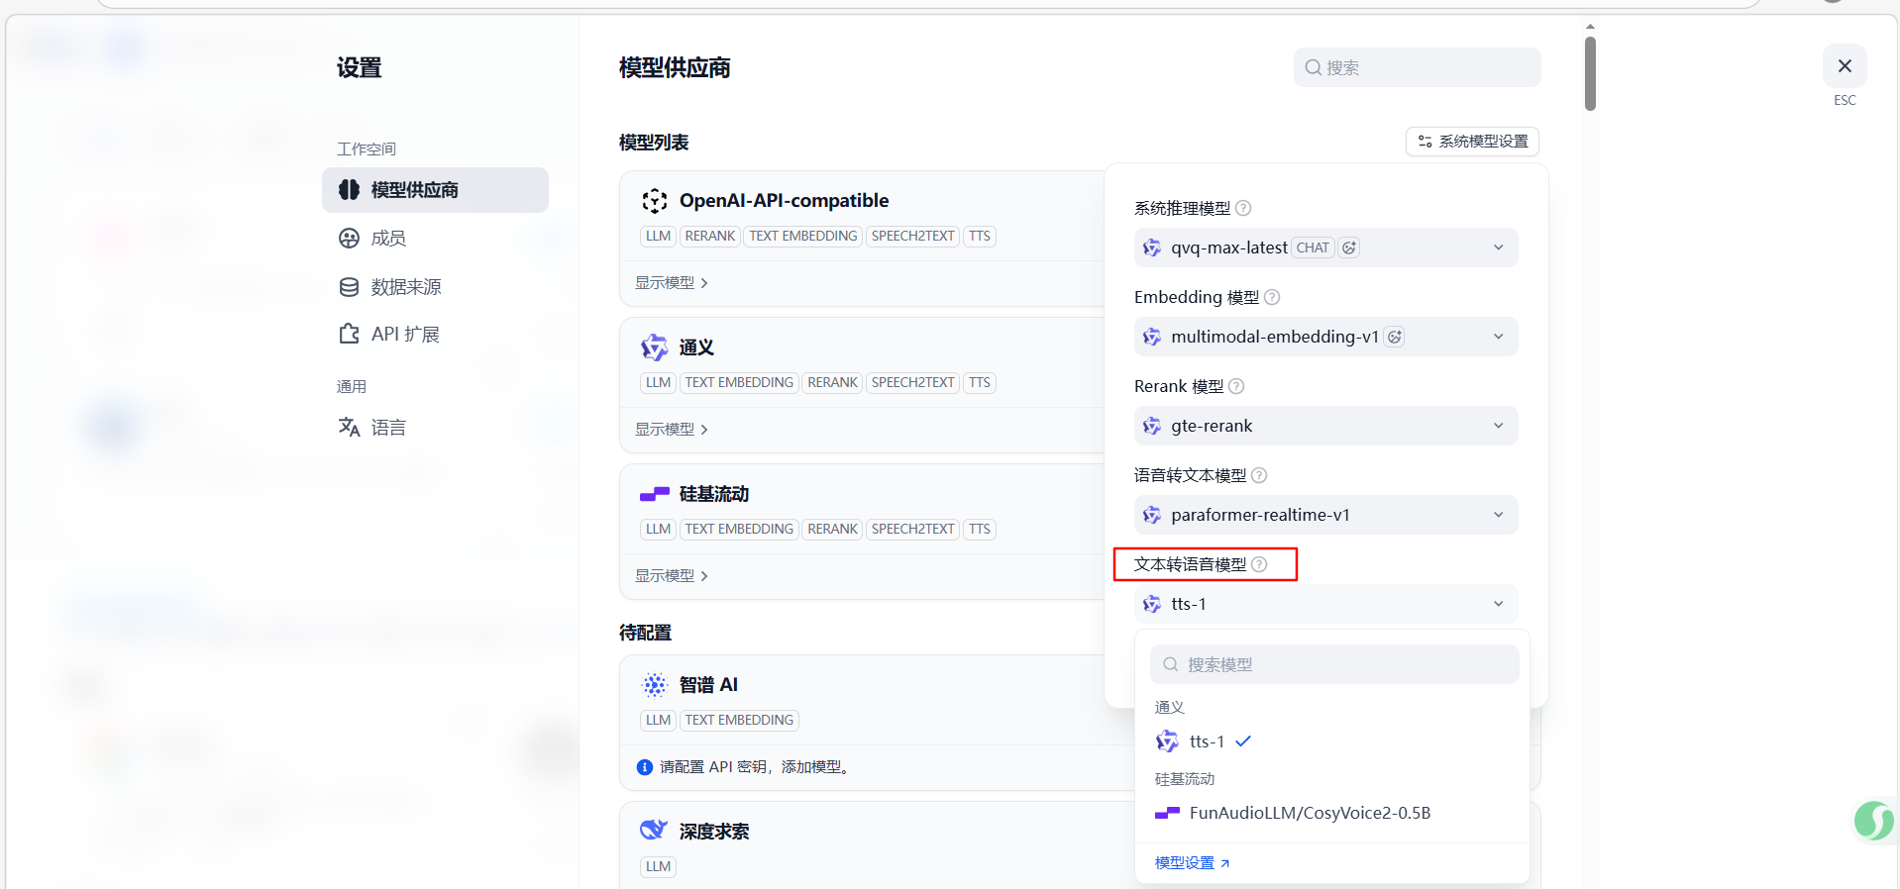The width and height of the screenshot is (1900, 889).
Task: Click the help icon beside Embedding 模型
Action: [x=1272, y=297]
